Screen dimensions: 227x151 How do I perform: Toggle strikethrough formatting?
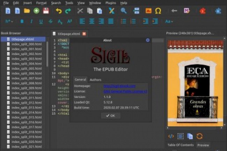pos(51,21)
